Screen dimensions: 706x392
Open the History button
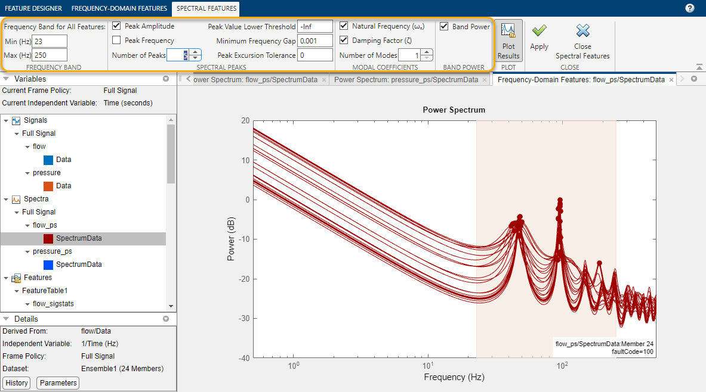point(17,383)
